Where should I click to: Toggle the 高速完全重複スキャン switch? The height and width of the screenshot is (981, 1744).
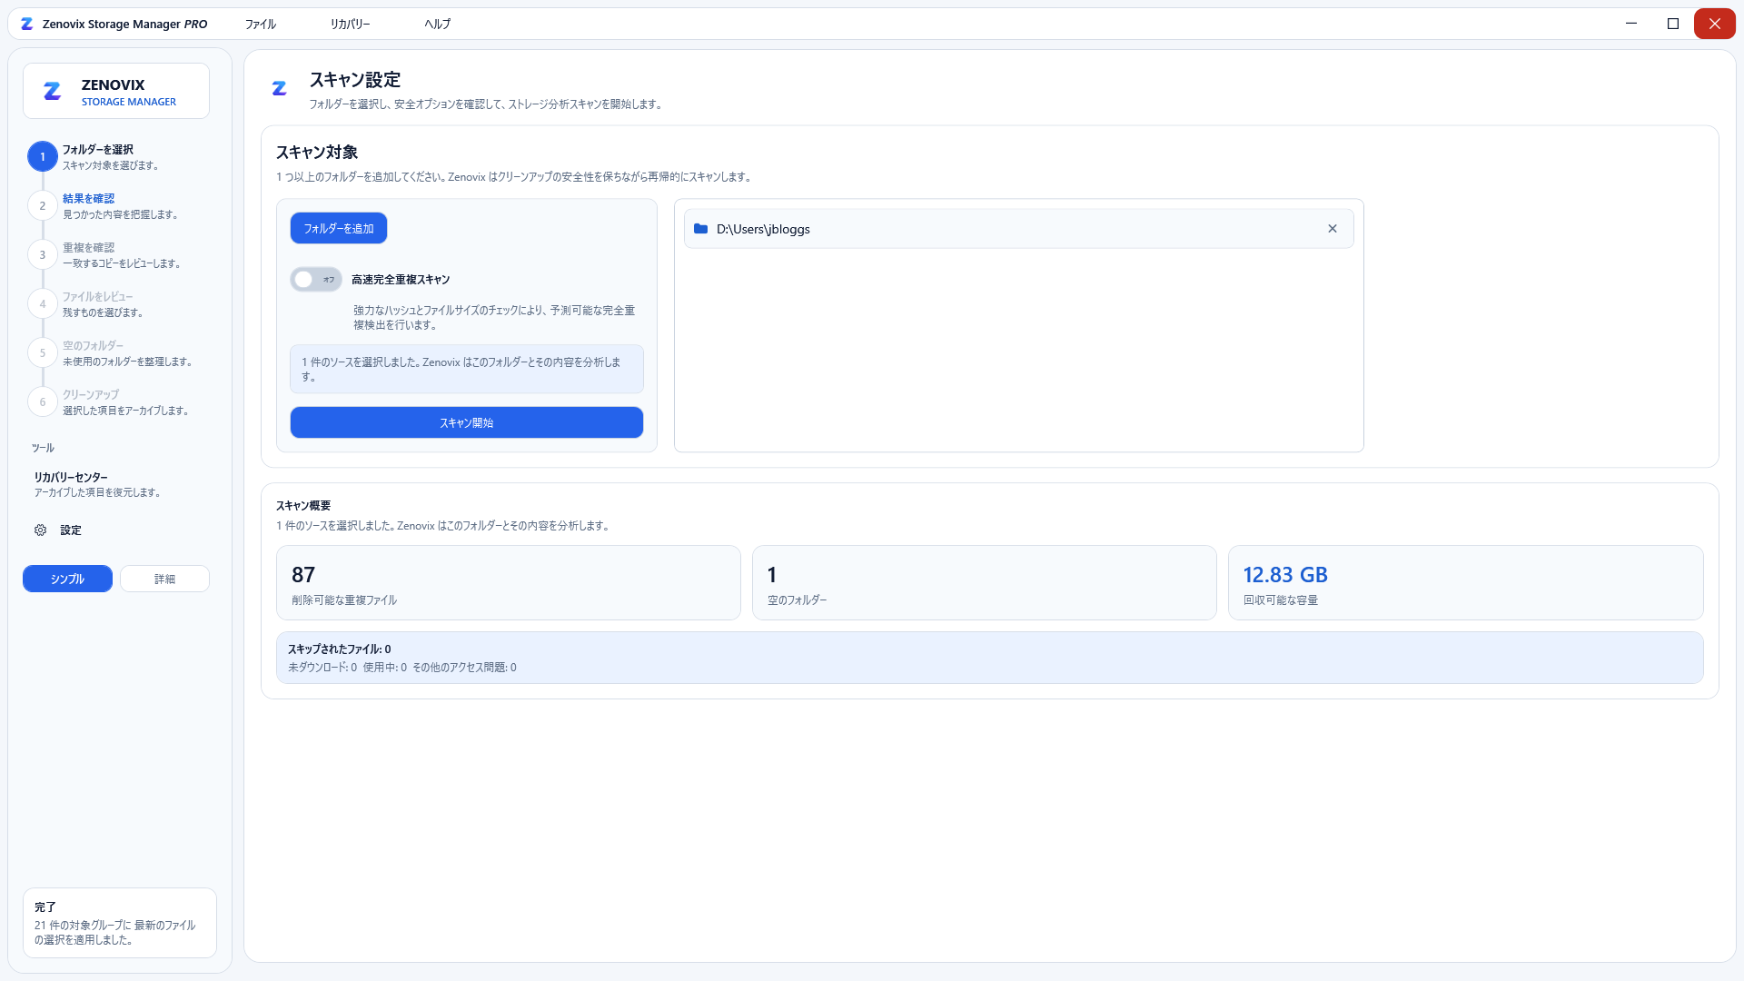316,280
